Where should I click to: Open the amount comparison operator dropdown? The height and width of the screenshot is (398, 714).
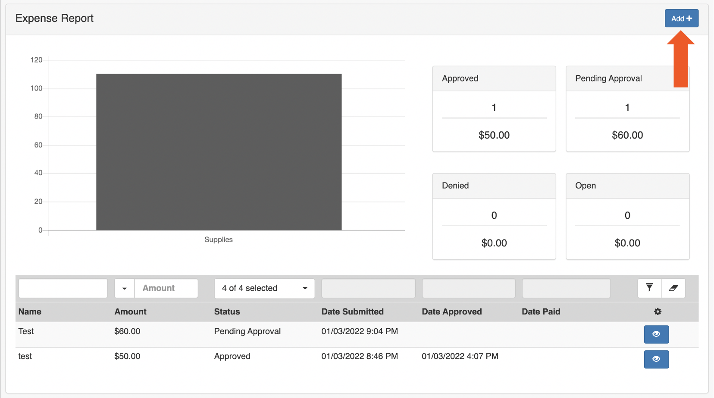(124, 288)
